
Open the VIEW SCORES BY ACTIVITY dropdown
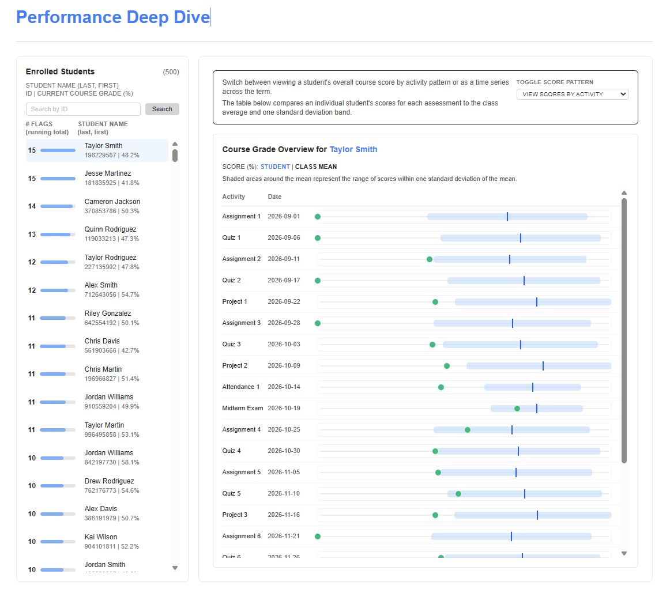pos(572,93)
